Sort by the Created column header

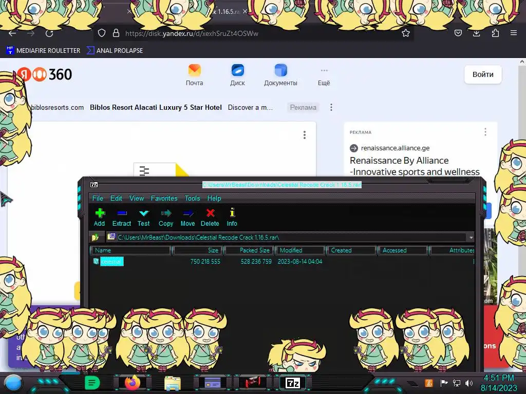351,250
